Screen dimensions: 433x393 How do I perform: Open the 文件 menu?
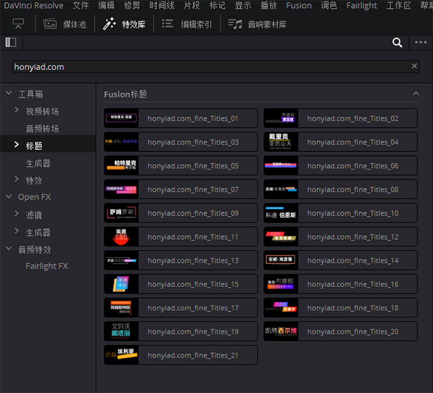tap(81, 5)
